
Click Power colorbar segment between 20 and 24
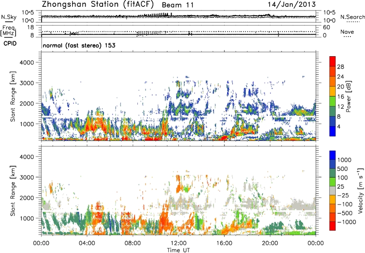[x=333, y=81]
